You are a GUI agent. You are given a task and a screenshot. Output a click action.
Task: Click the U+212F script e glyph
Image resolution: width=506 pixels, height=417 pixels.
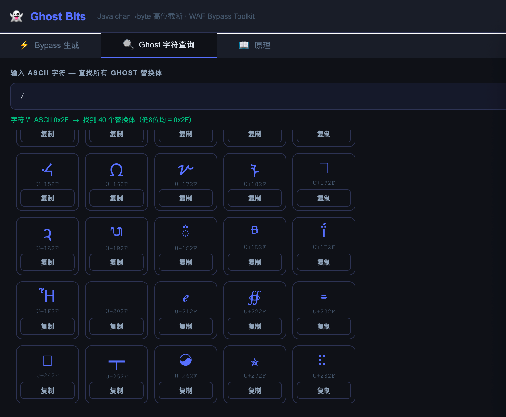(x=186, y=298)
